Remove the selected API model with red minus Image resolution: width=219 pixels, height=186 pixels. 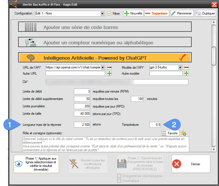[186, 68]
